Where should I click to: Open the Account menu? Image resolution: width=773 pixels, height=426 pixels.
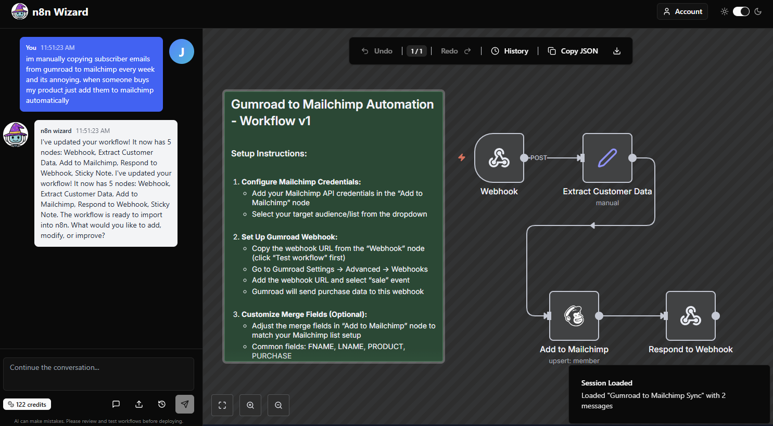click(x=682, y=11)
